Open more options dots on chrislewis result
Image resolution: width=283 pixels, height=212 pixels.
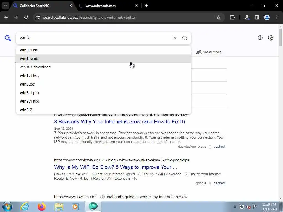point(210,183)
